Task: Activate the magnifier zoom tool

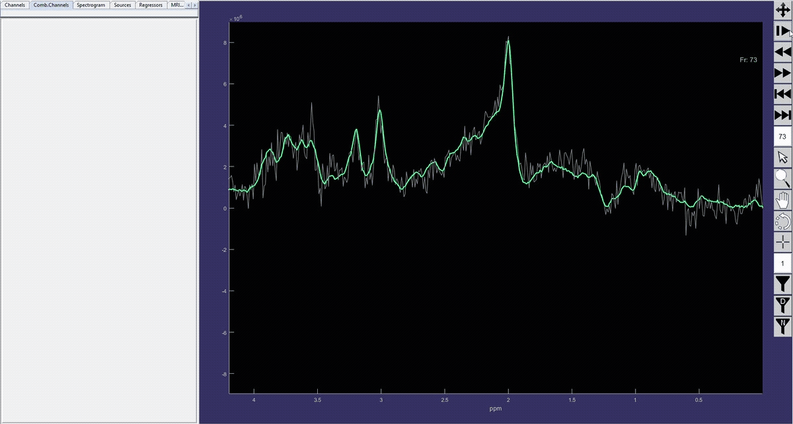Action: tap(782, 178)
